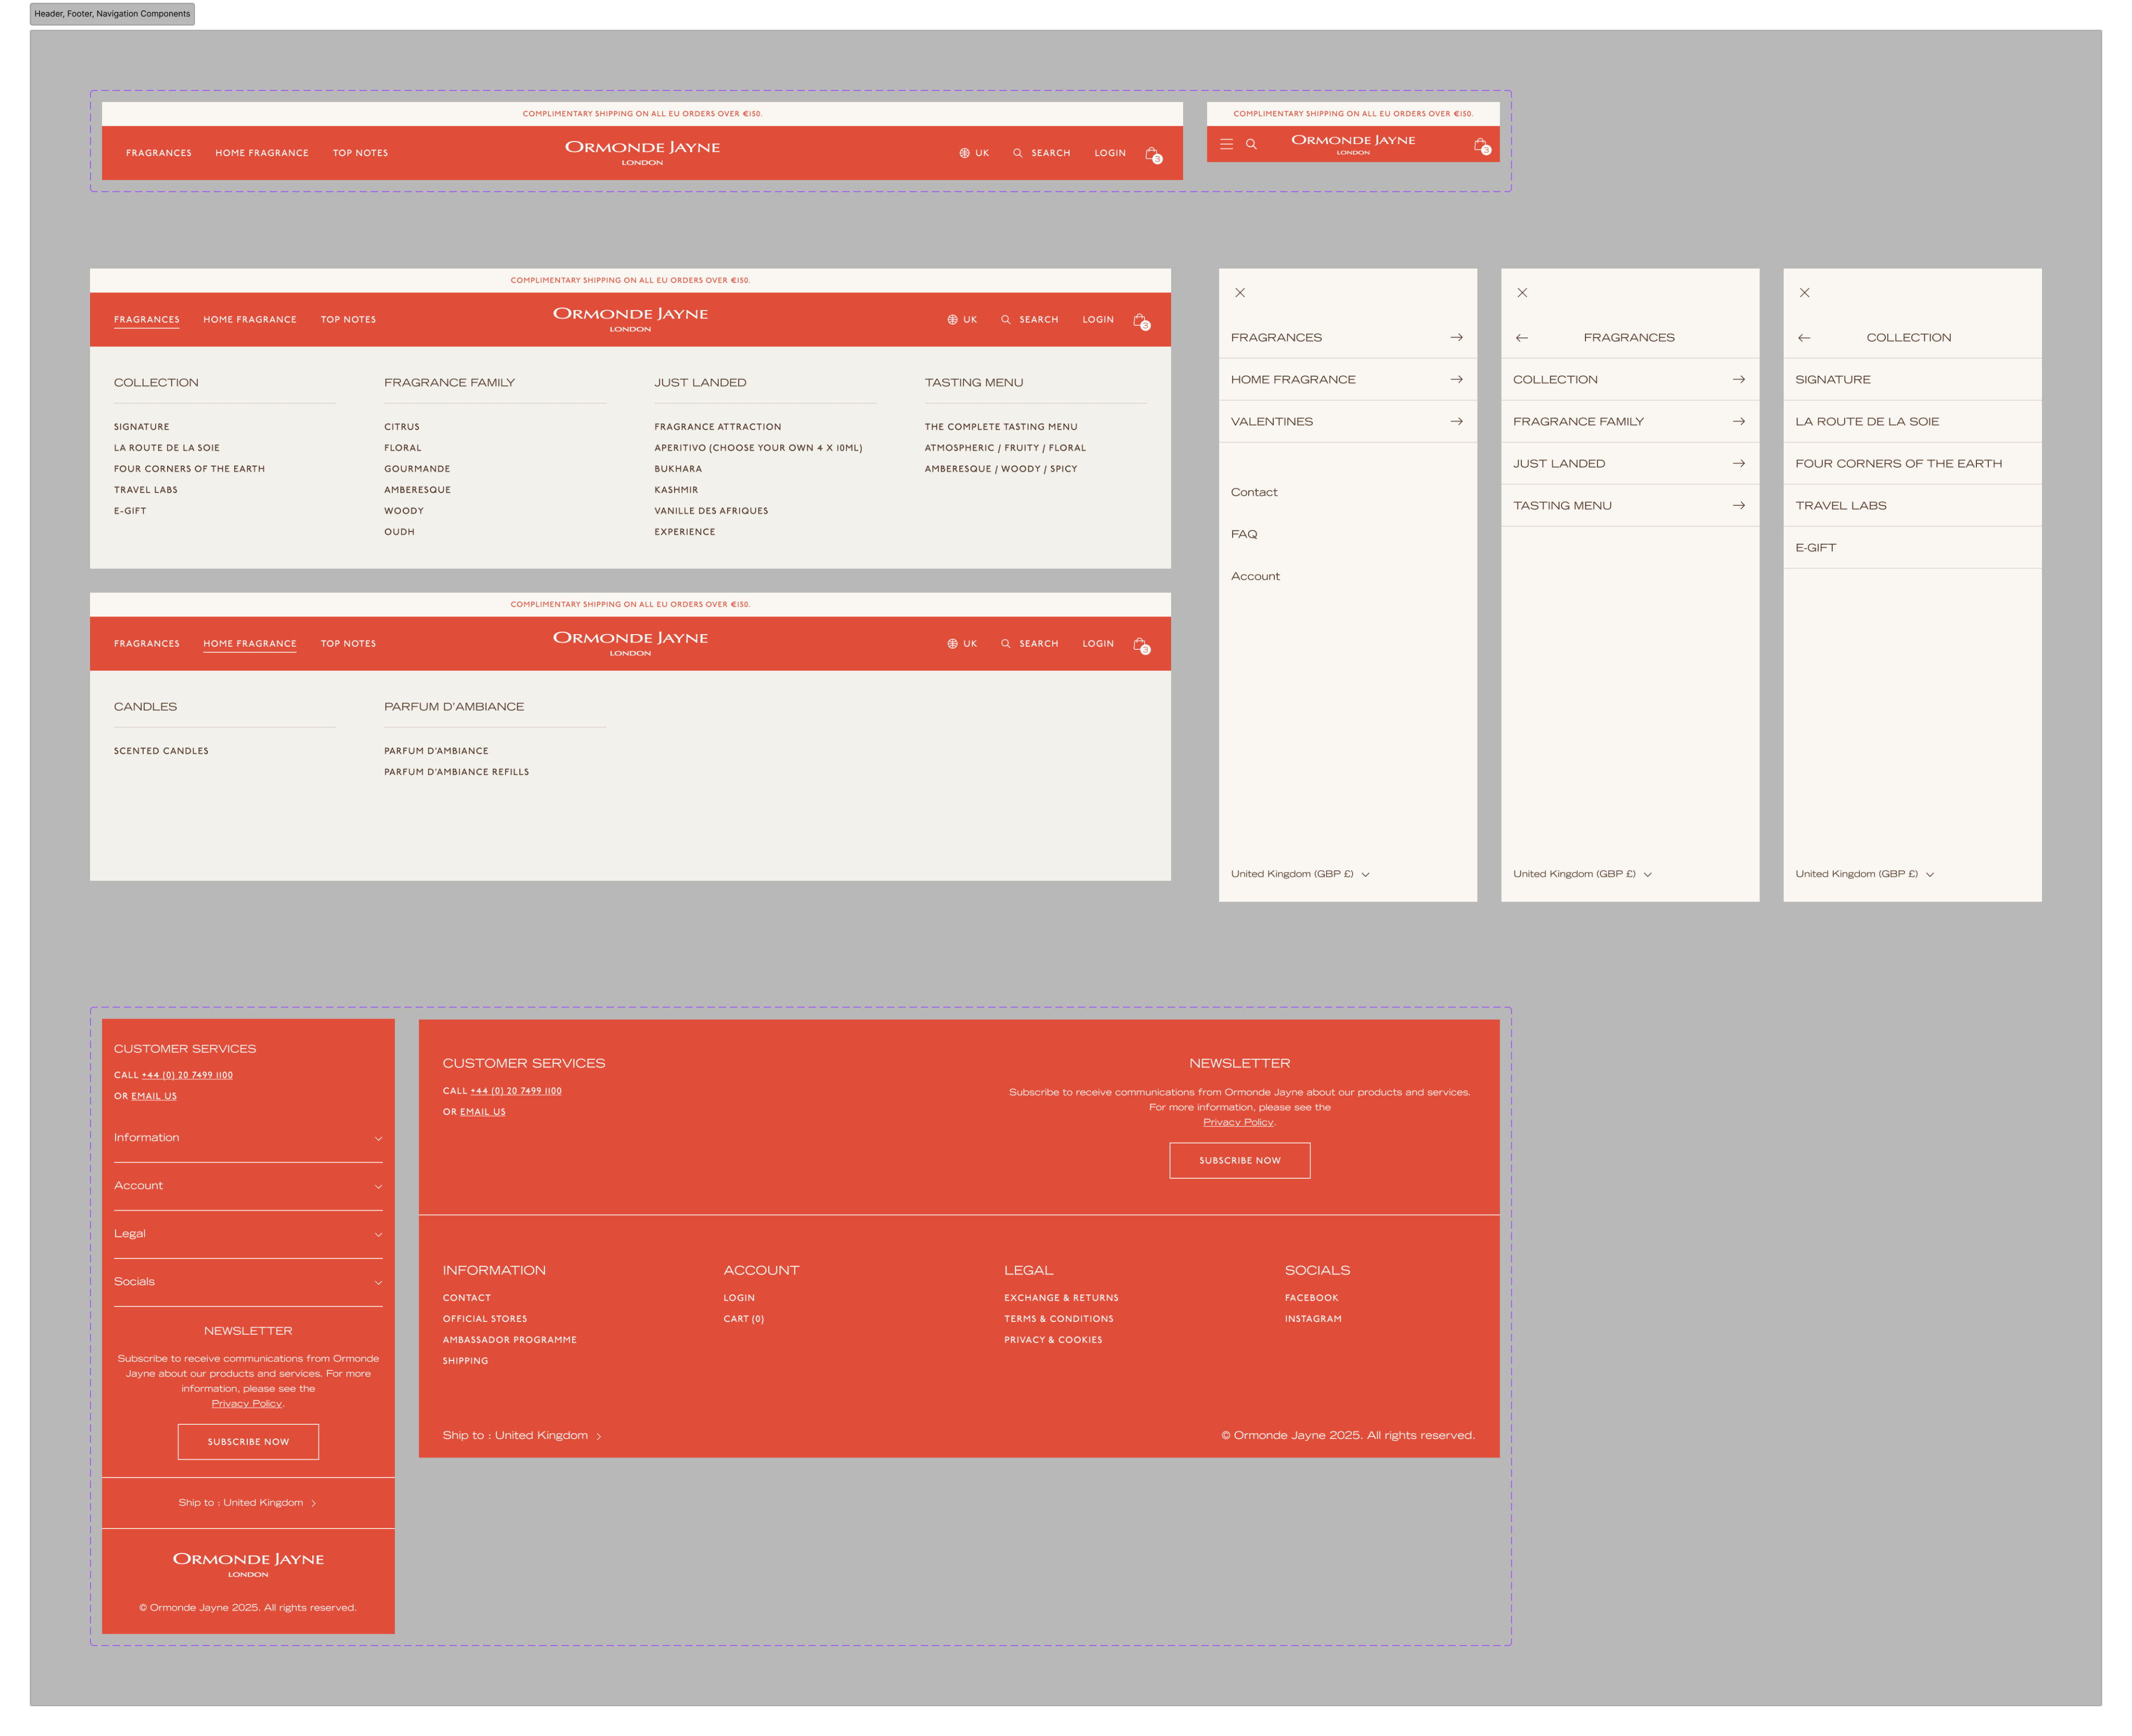Viewport: 2132px width, 1736px height.
Task: Open OFFICIAL STORES in the footer
Action: pyautogui.click(x=485, y=1319)
